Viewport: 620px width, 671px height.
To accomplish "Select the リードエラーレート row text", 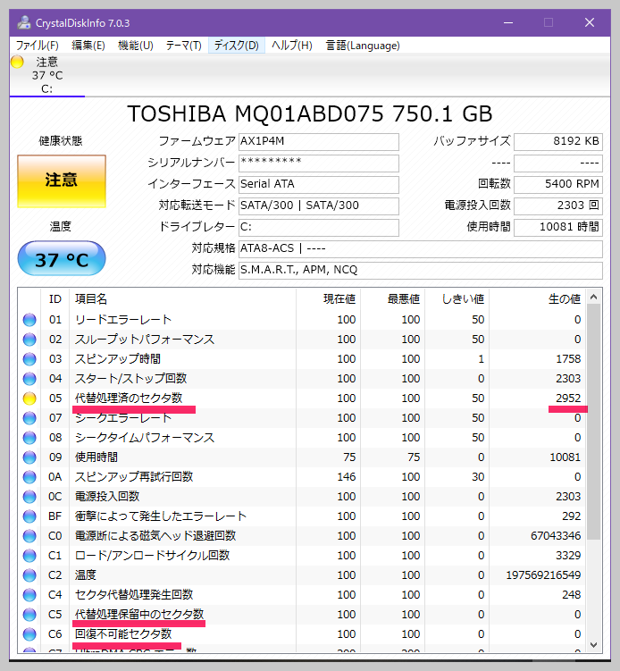I will point(123,320).
